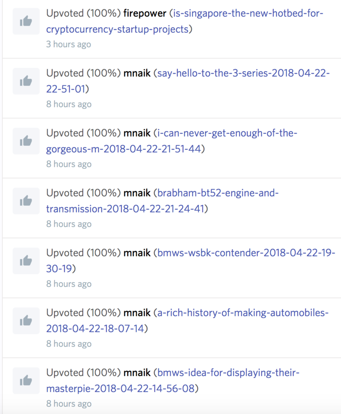
Task: Open the is-singapore-the-new-hotbed cryptocurrency post link
Action: 247,13
